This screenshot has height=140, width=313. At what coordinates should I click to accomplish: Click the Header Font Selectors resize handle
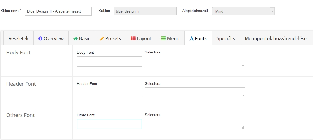pyautogui.click(x=243, y=96)
